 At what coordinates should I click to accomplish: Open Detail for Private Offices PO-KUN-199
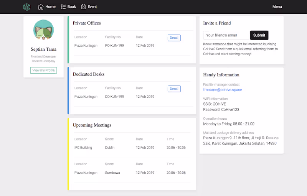[x=174, y=38]
